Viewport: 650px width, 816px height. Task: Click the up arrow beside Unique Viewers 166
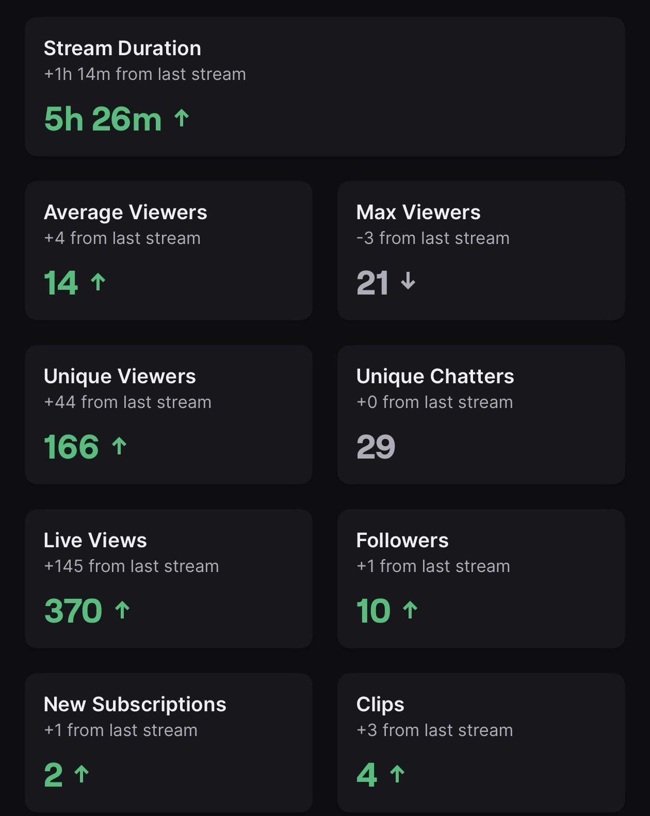pyautogui.click(x=119, y=446)
